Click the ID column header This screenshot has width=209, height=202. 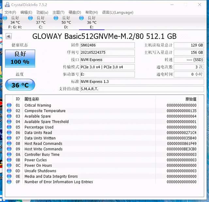point(18,99)
